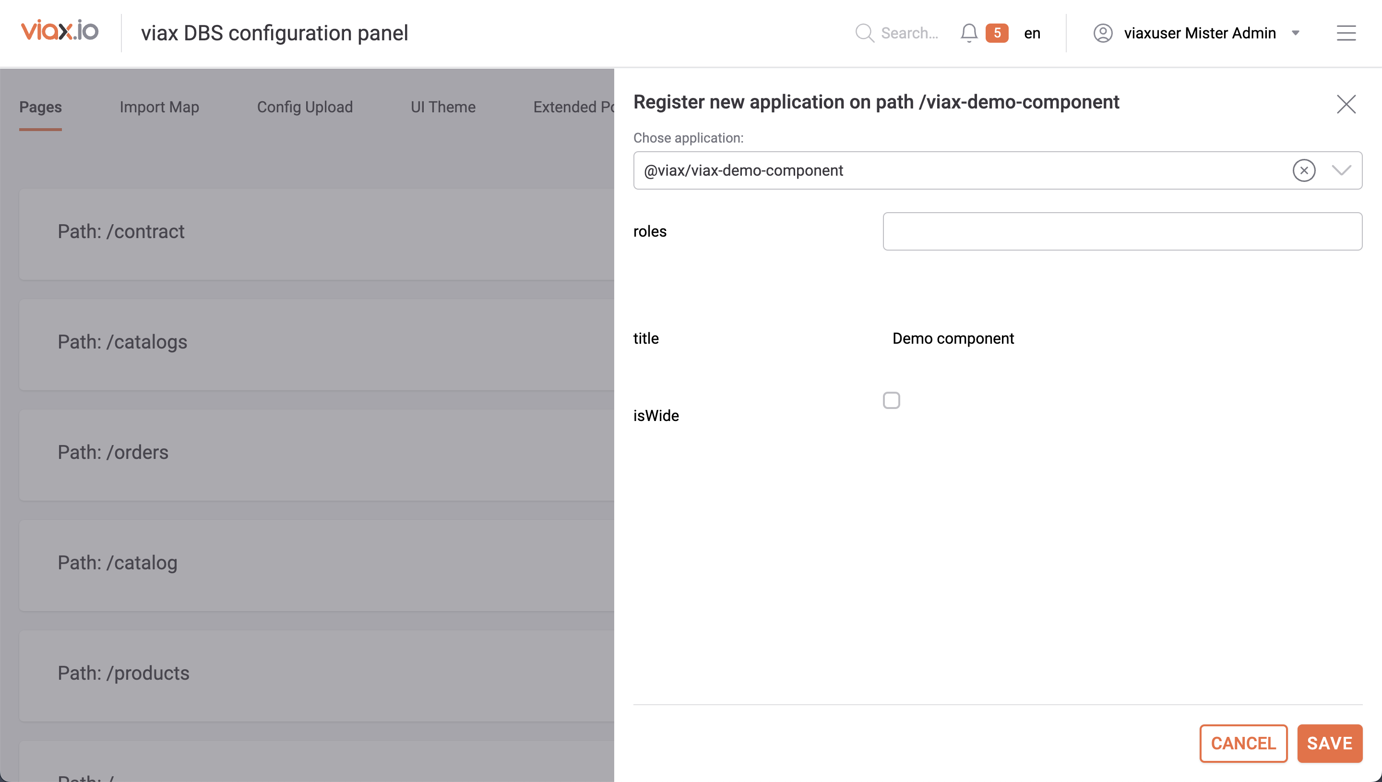This screenshot has height=782, width=1382.
Task: Click the search magnifier icon
Action: [864, 33]
